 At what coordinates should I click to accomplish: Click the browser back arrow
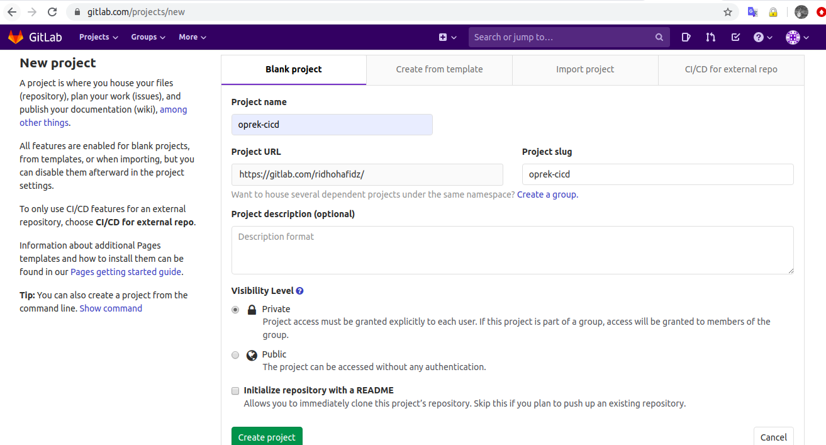click(12, 11)
